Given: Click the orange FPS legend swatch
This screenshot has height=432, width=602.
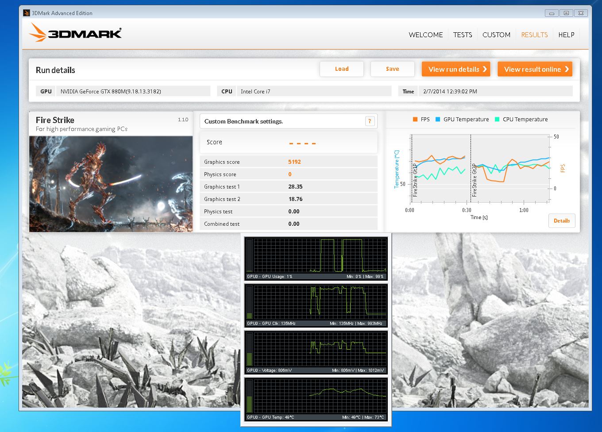Looking at the screenshot, I should click(415, 120).
